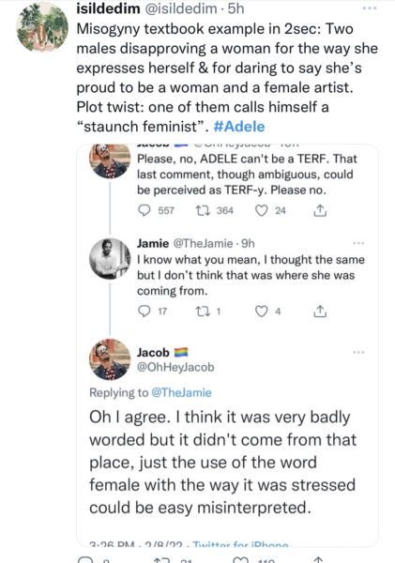Click Jacob's avatar on the reply tweet
Screen dimensions: 395x563
coord(110,359)
